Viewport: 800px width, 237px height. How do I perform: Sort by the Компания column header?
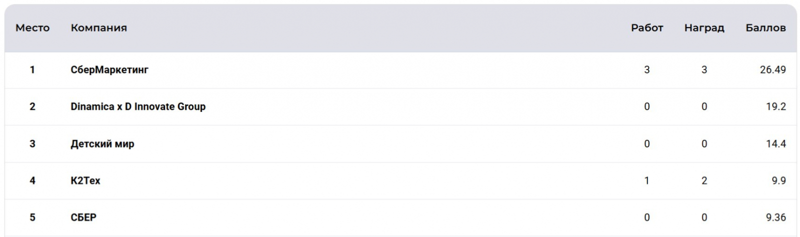tap(98, 28)
